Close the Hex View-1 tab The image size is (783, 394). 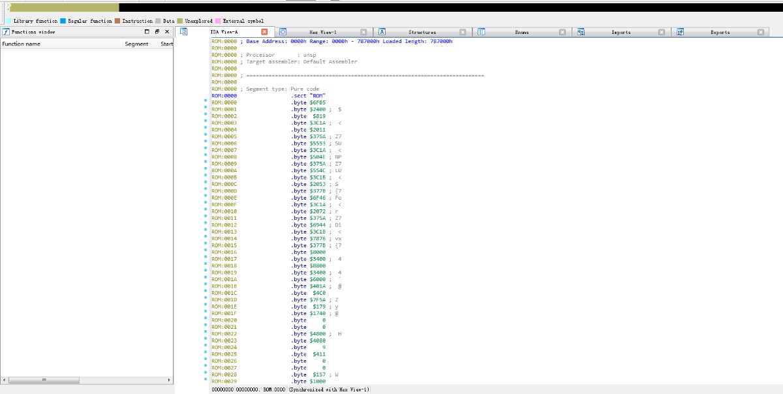[363, 32]
